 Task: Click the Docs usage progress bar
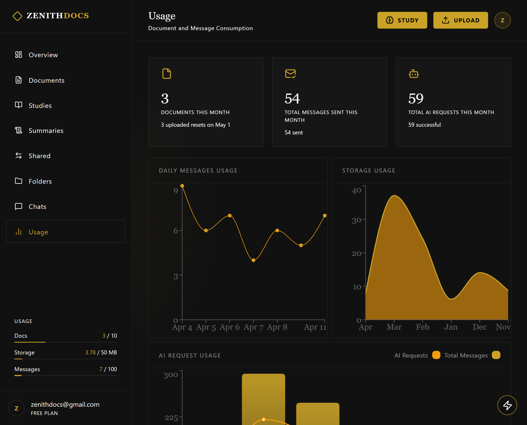pos(65,342)
